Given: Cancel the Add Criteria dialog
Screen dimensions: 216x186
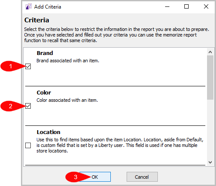Looking at the screenshot, I should pyautogui.click(x=142, y=177).
